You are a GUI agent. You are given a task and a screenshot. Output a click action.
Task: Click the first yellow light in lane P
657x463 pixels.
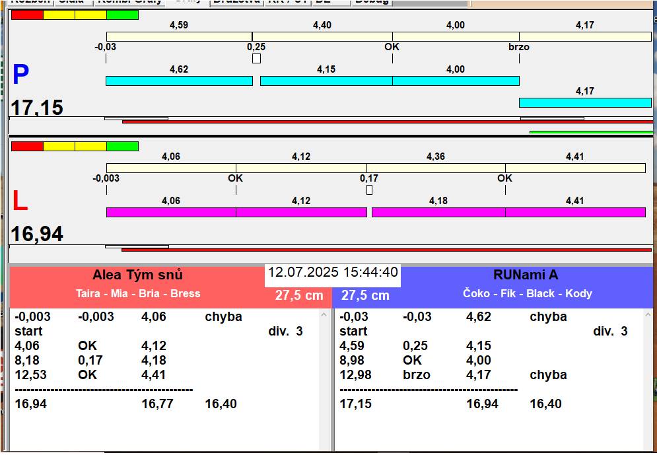pyautogui.click(x=59, y=15)
